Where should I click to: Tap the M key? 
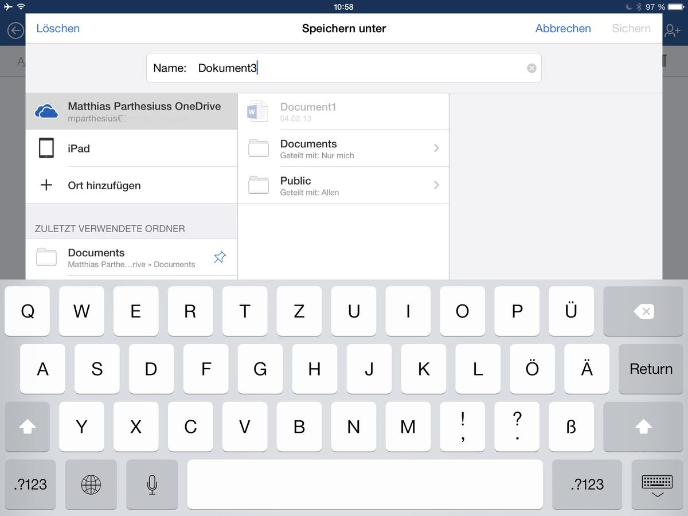click(x=408, y=427)
